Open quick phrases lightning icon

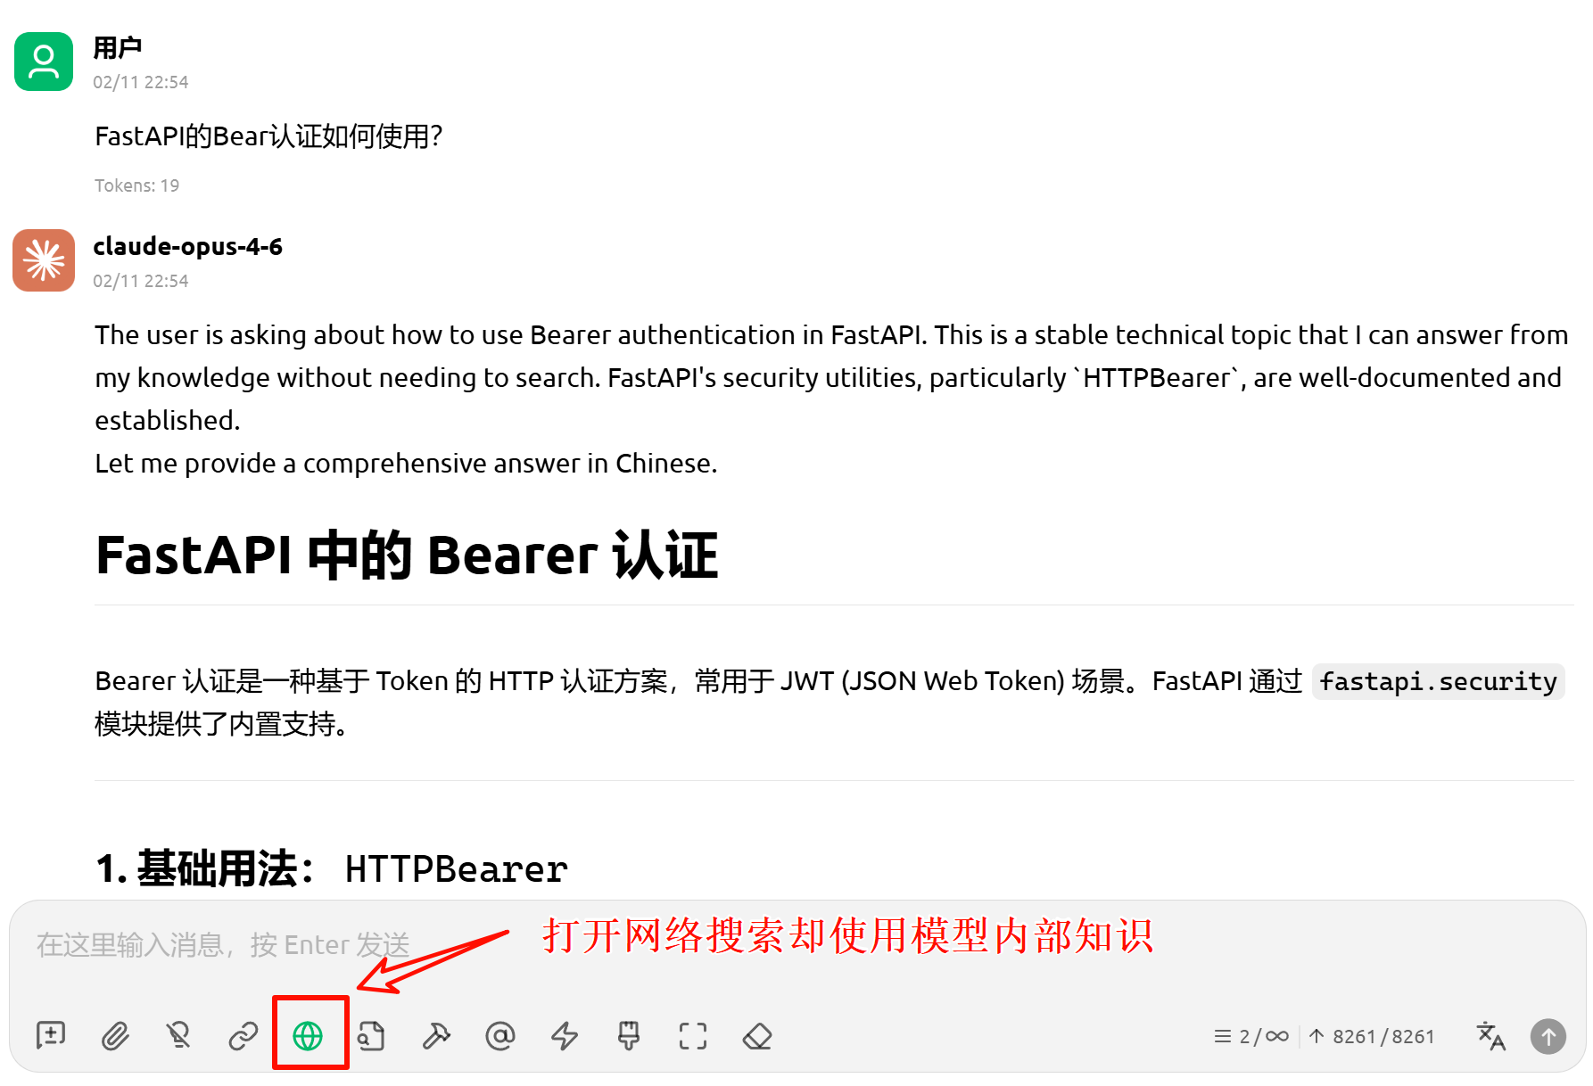click(565, 1036)
